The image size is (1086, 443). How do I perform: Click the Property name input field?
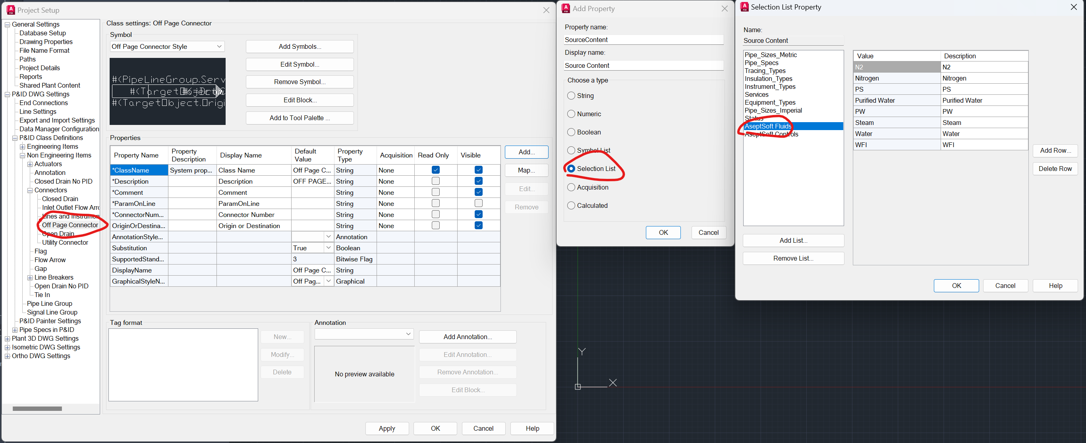tap(644, 40)
